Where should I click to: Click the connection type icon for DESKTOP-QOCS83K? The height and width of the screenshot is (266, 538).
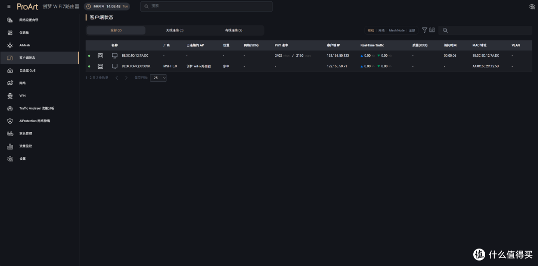click(100, 66)
